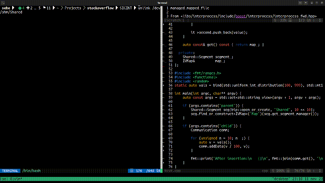Click 'fmt::print' on line 74
Viewport: 325px width, 183px height.
coord(201,159)
